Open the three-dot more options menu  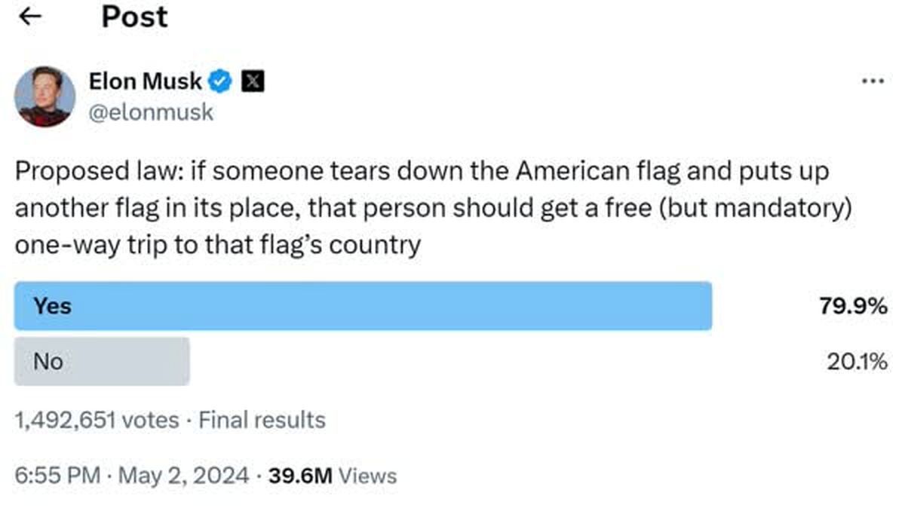point(872,81)
